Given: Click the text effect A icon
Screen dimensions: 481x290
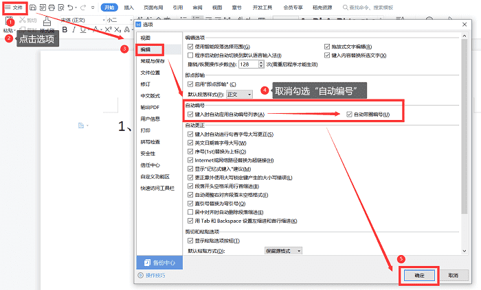Looking at the screenshot, I should 126,29.
